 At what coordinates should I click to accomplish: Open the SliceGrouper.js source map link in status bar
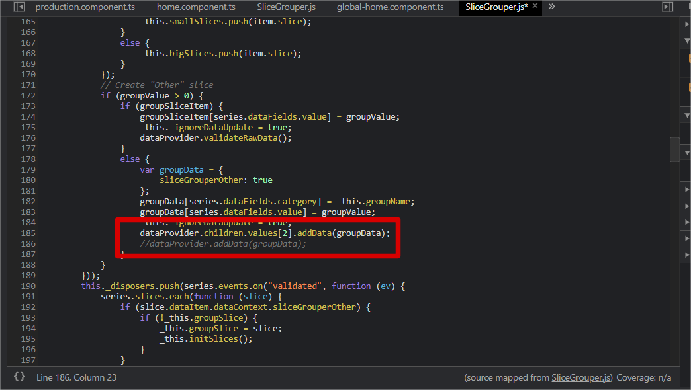pyautogui.click(x=581, y=377)
